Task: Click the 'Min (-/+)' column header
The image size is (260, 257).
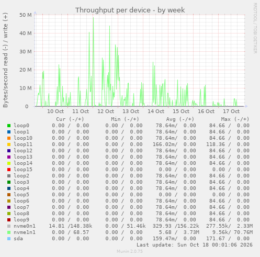Action: (x=125, y=119)
